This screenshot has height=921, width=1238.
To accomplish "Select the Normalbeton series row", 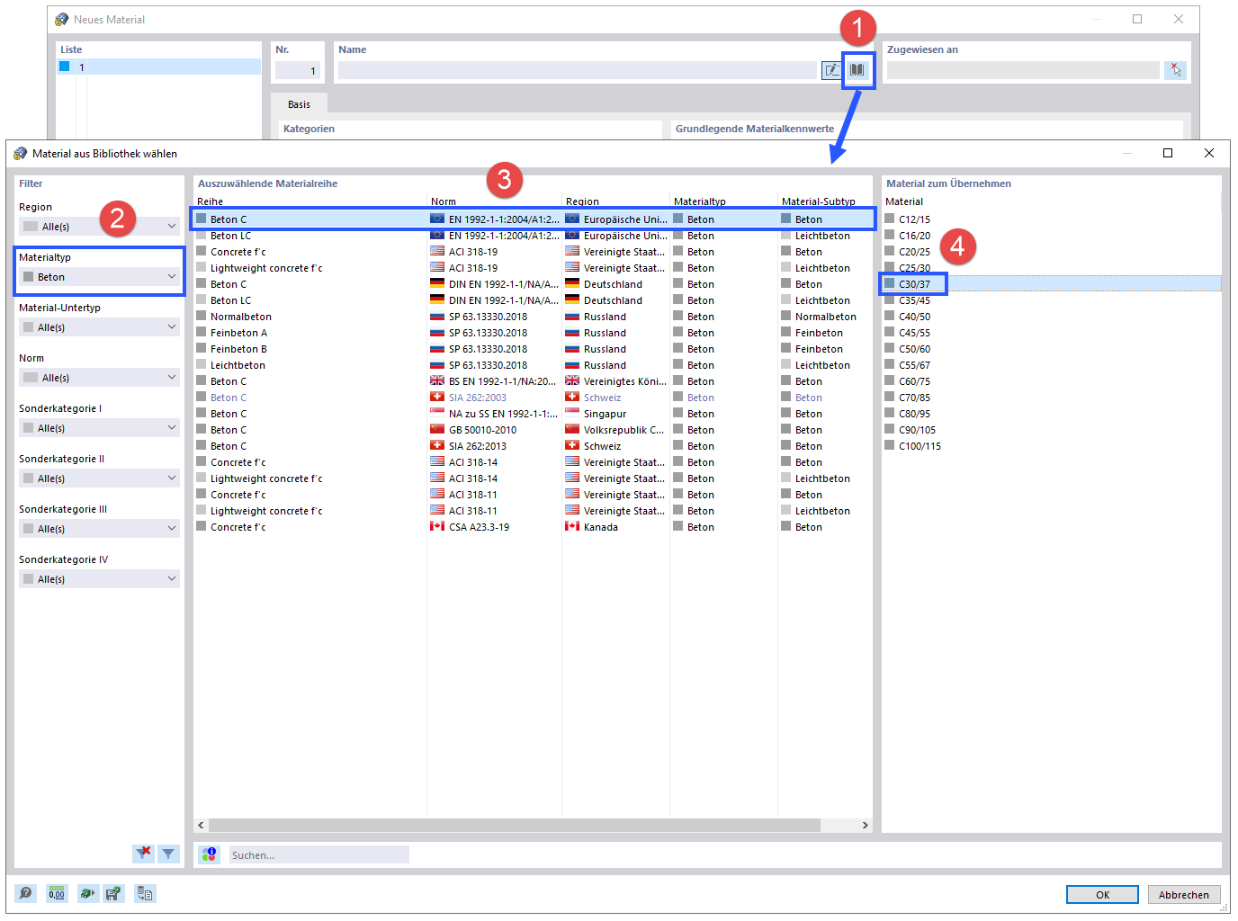I will pyautogui.click(x=533, y=317).
